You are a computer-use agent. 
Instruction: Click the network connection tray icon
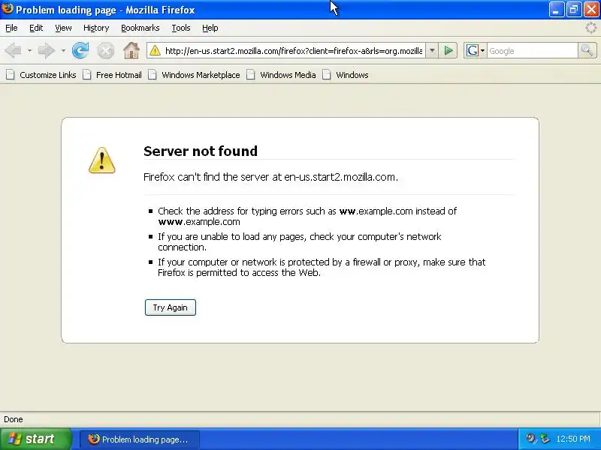[545, 439]
